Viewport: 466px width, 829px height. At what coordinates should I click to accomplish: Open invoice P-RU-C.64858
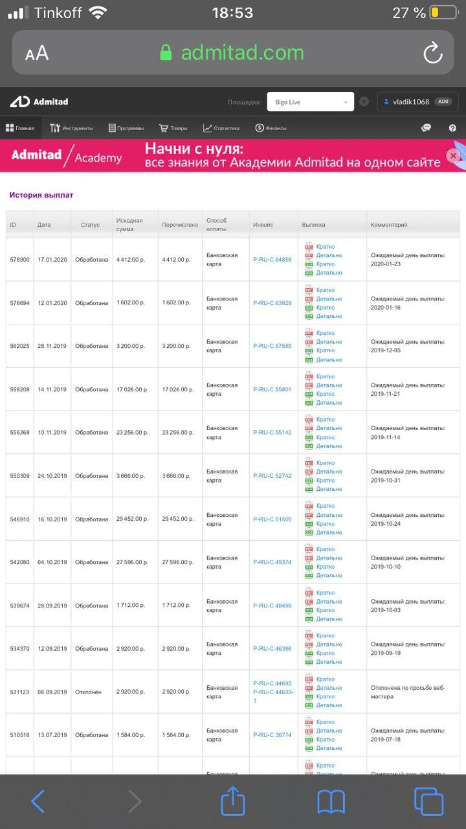pyautogui.click(x=272, y=260)
